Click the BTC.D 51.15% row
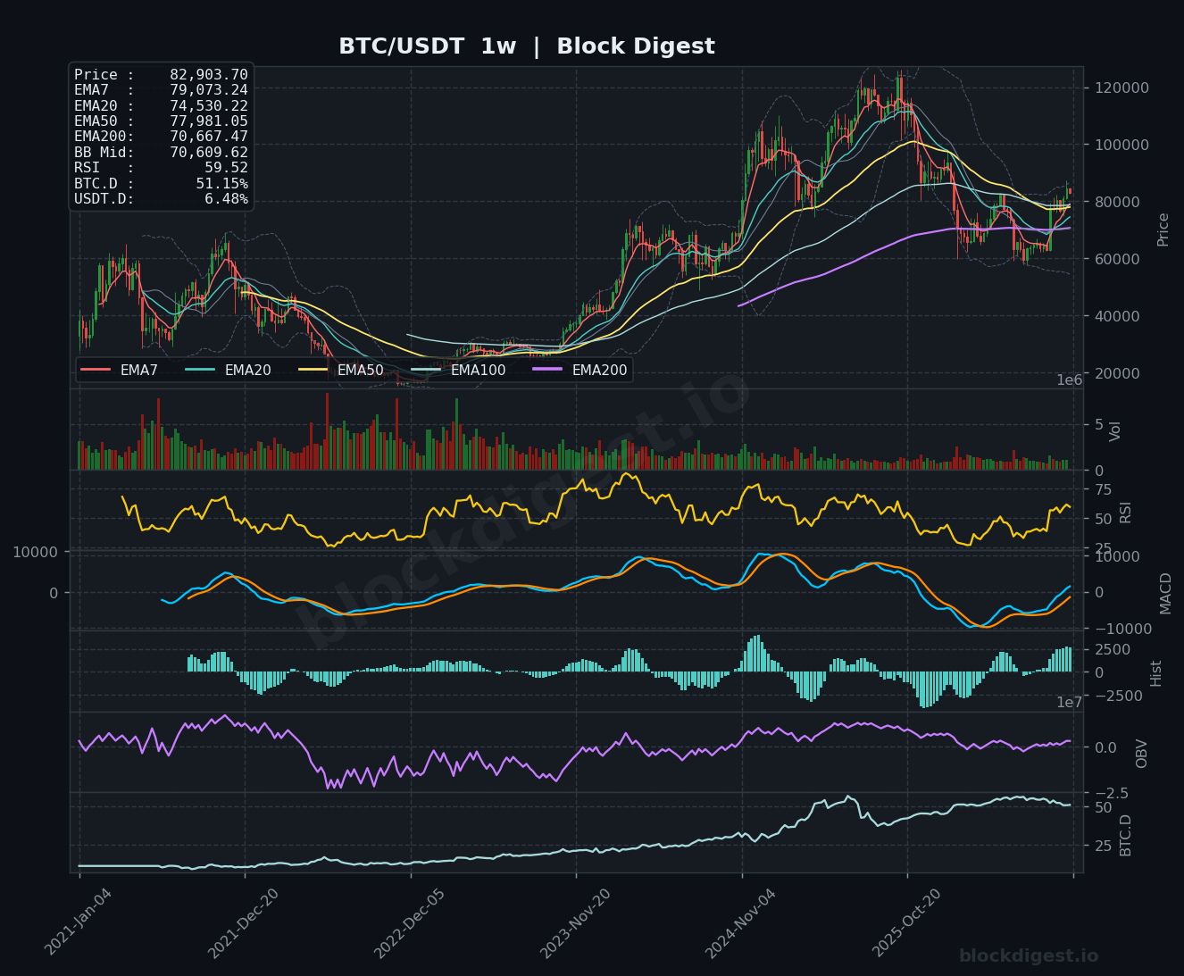Viewport: 1184px width, 976px height. tap(161, 183)
